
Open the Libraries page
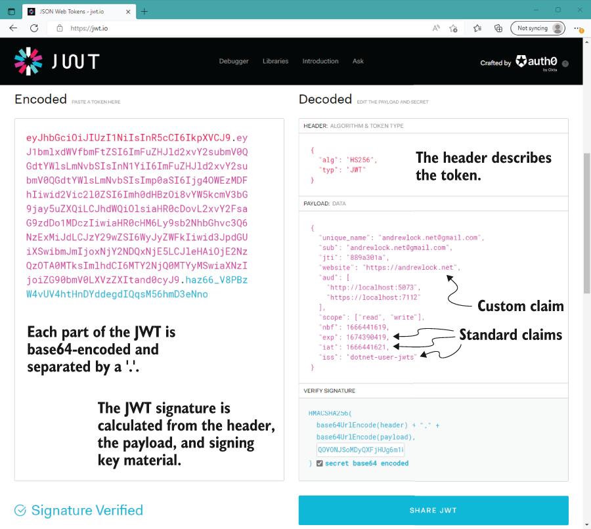276,61
